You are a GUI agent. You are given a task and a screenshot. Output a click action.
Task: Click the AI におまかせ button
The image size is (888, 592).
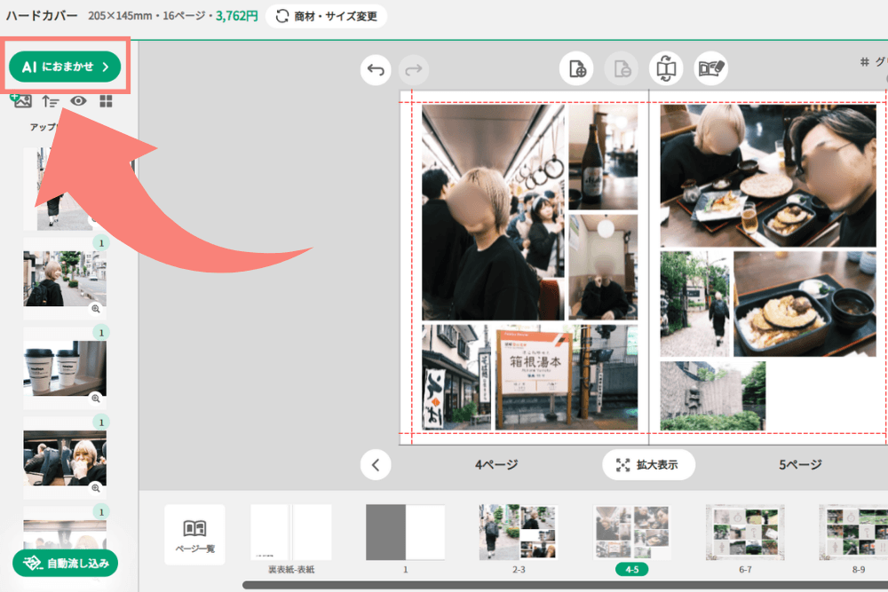click(65, 67)
